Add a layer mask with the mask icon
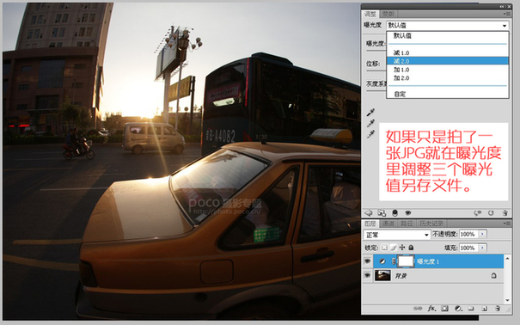The image size is (520, 325). (x=444, y=309)
